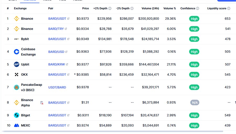This screenshot has height=134, width=236.
Task: Click the Coinbase Exchange logo icon
Action: pyautogui.click(x=17, y=52)
